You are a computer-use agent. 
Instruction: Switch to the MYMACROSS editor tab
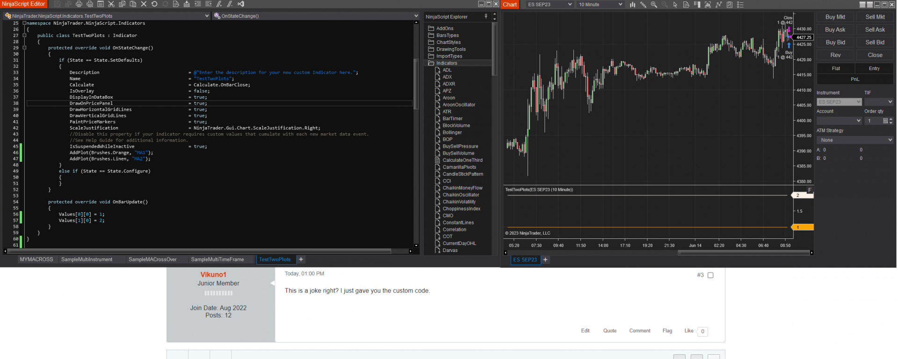(36, 259)
